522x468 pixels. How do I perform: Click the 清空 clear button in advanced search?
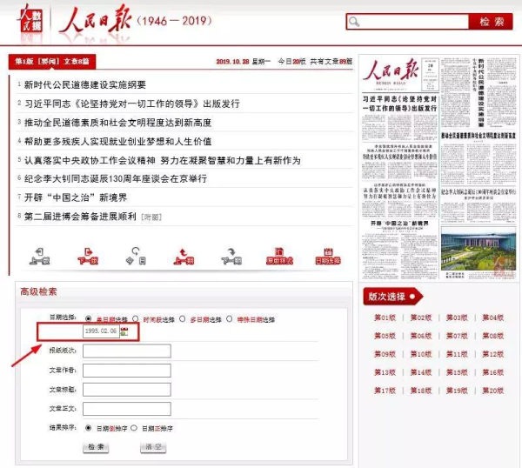pos(153,447)
